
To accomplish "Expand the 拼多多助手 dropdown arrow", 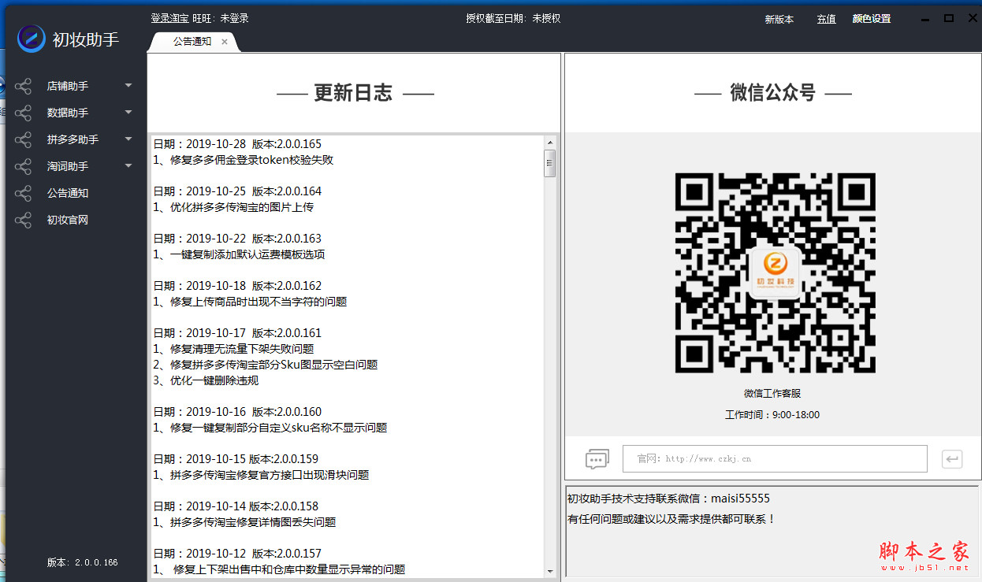I will [x=128, y=139].
